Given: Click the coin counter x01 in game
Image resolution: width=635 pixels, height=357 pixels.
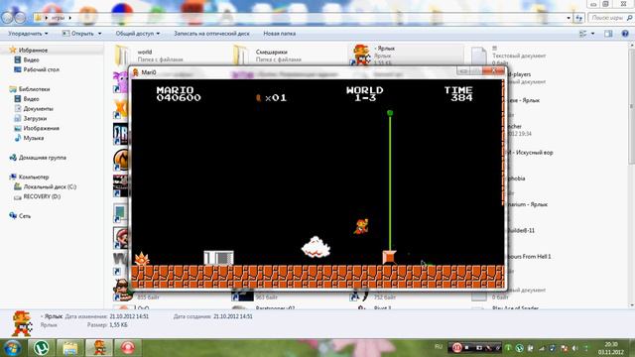Looking at the screenshot, I should 272,97.
